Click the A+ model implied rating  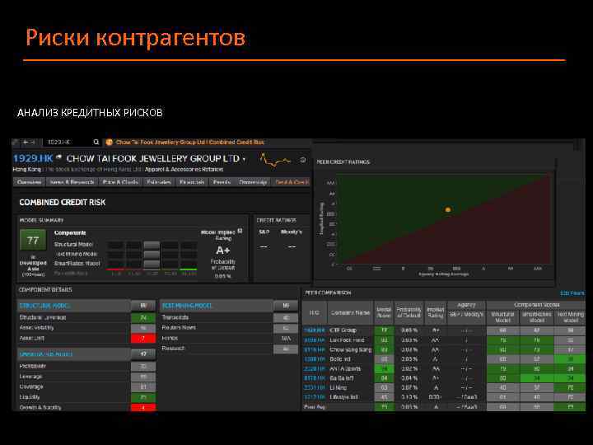[x=222, y=251]
